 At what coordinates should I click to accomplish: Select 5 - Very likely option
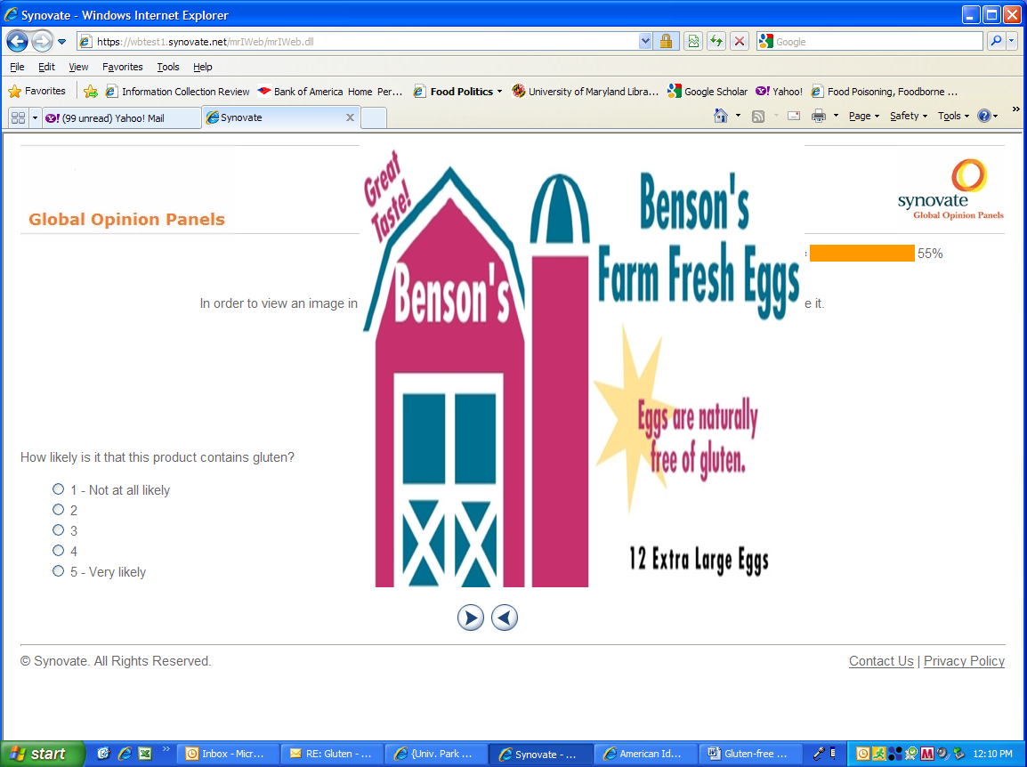tap(59, 571)
